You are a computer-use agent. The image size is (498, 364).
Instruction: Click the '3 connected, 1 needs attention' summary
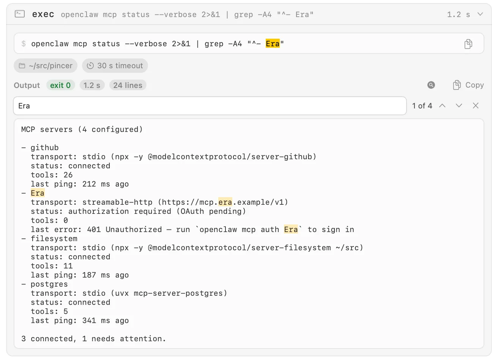pyautogui.click(x=94, y=339)
